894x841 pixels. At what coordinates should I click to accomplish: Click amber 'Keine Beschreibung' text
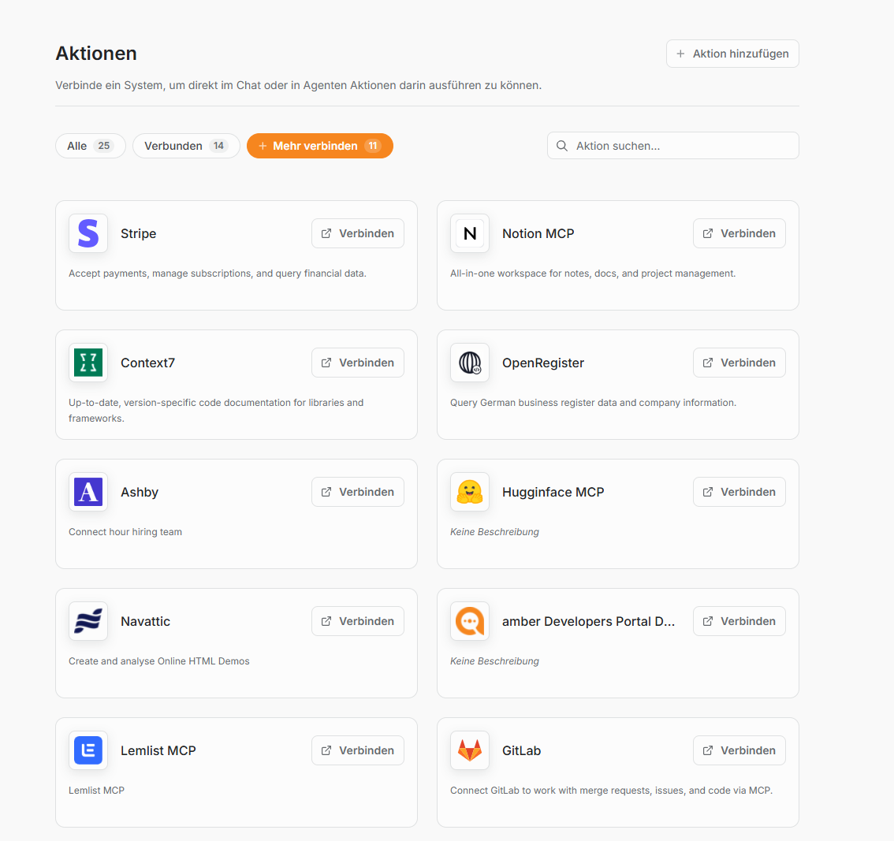coord(494,661)
